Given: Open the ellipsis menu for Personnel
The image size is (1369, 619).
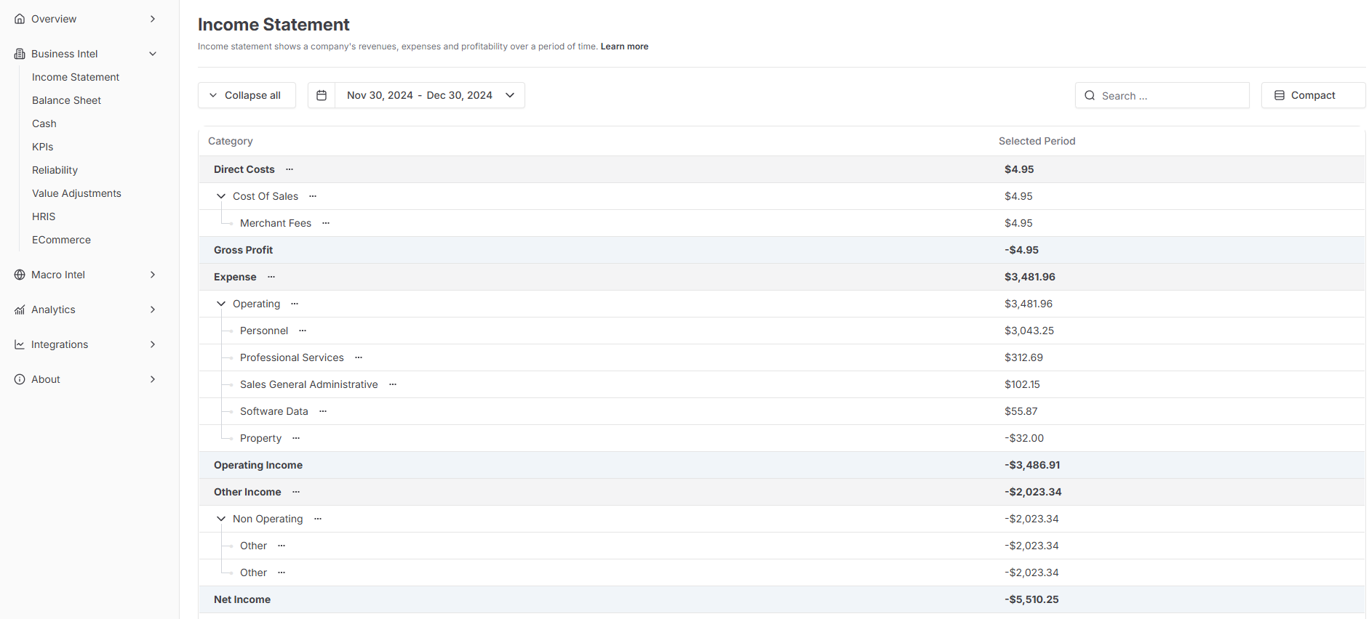Looking at the screenshot, I should point(303,331).
